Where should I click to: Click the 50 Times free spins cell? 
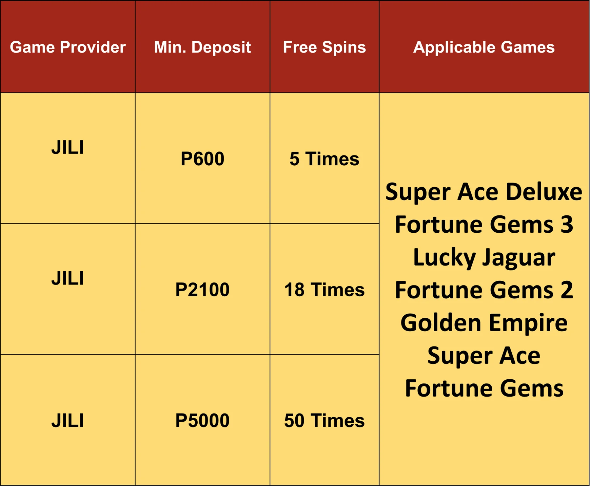point(324,421)
